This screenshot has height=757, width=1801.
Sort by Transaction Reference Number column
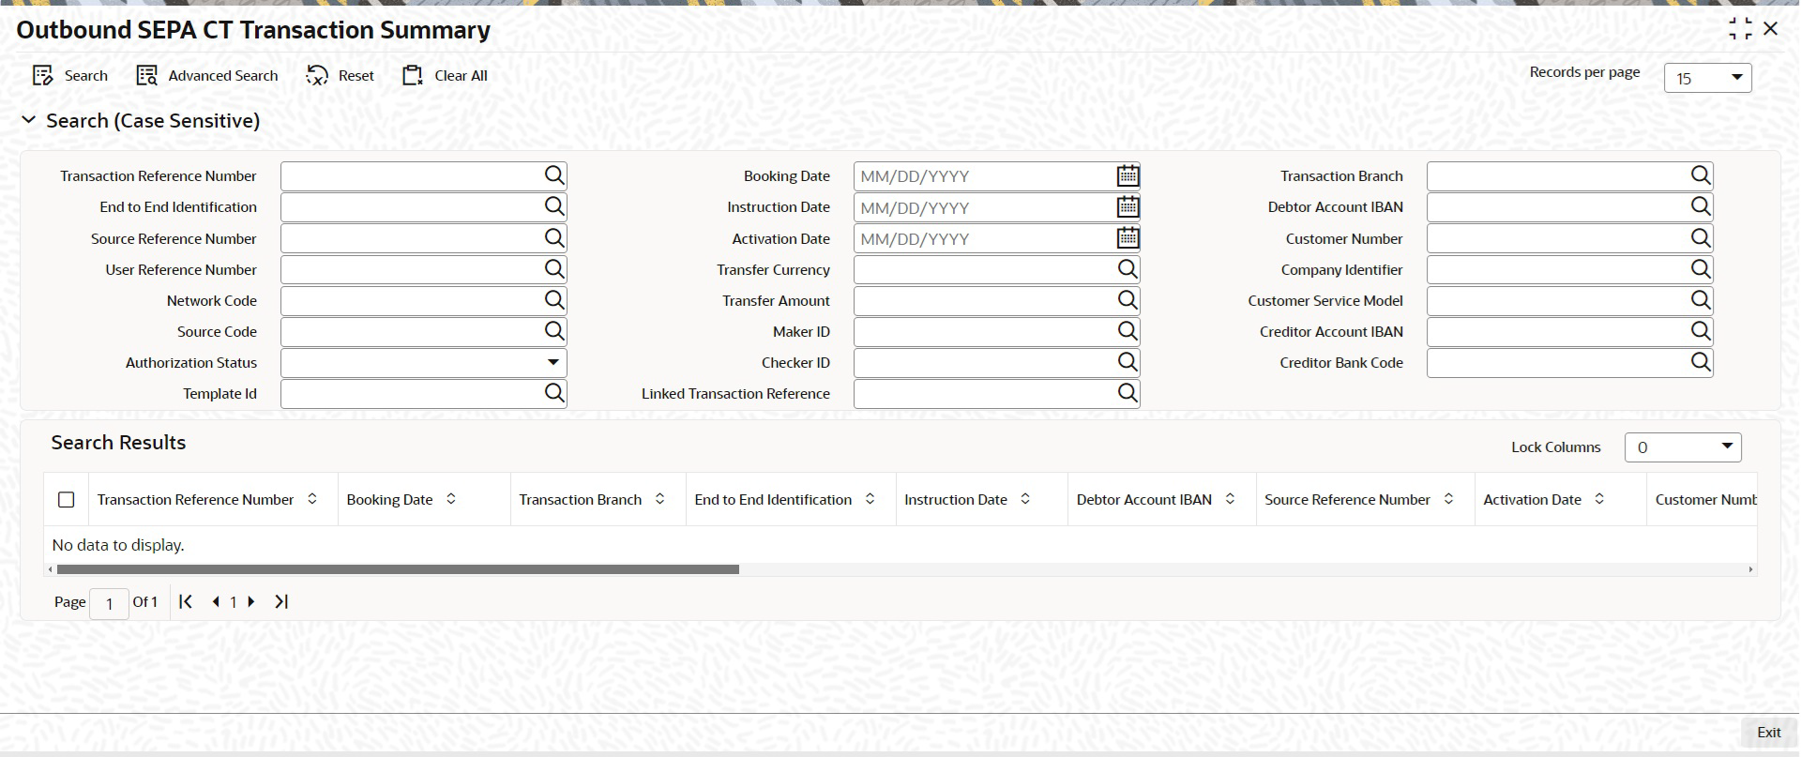click(312, 499)
